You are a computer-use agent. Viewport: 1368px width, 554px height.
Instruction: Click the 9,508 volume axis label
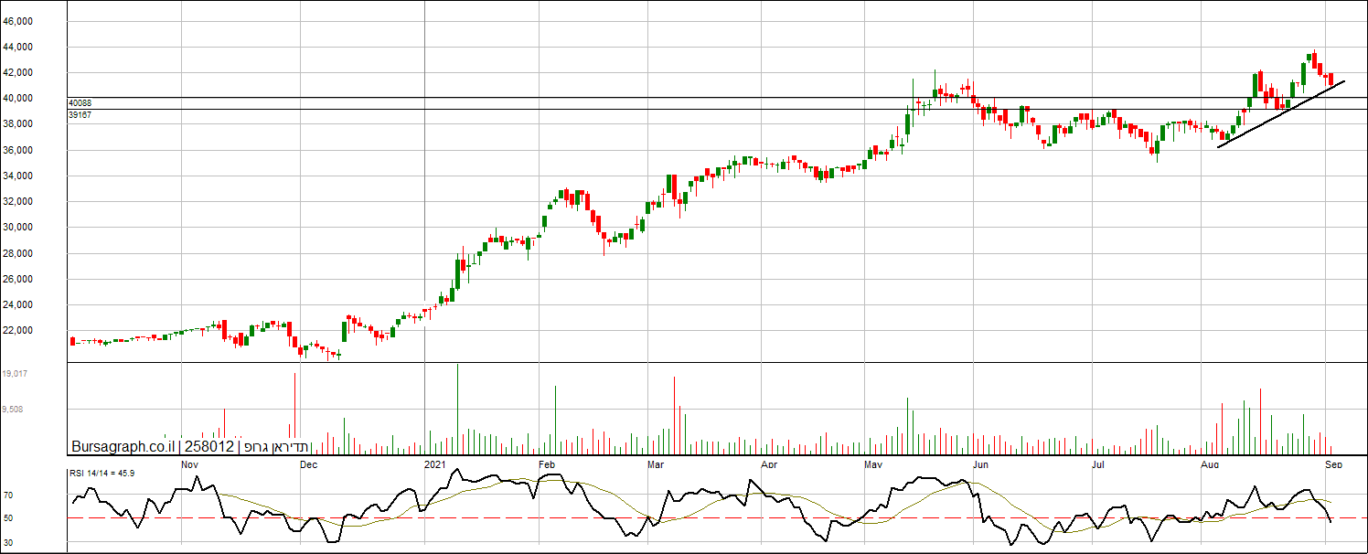14,410
